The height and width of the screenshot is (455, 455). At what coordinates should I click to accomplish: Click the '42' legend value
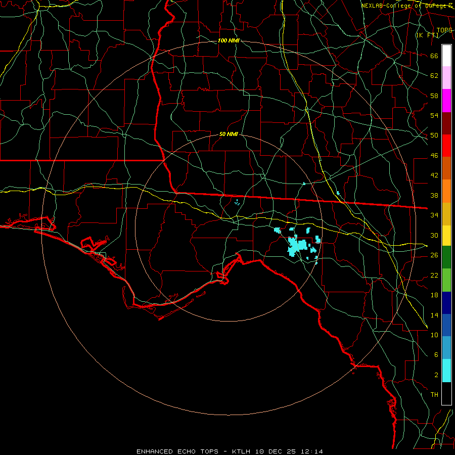pos(434,175)
